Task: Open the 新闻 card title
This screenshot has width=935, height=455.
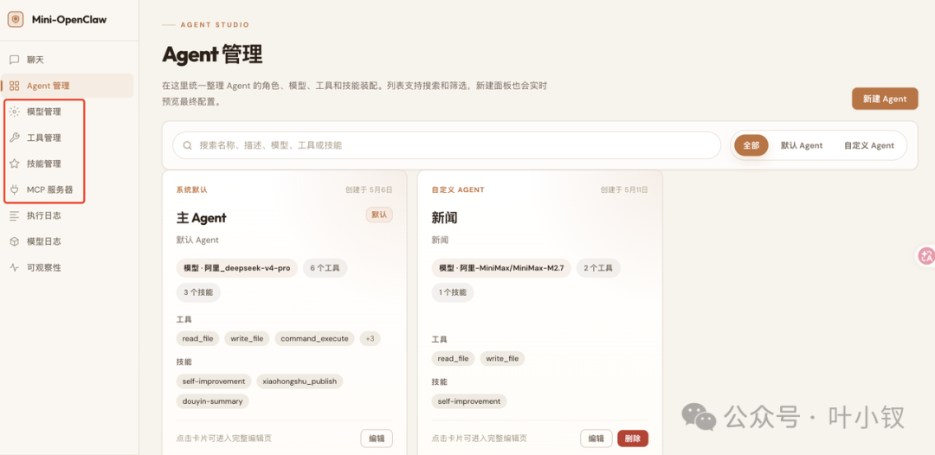Action: (444, 217)
